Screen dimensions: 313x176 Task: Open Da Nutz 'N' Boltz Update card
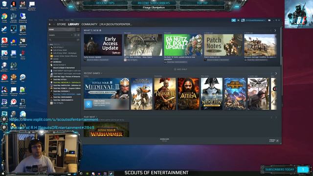[x=183, y=45]
